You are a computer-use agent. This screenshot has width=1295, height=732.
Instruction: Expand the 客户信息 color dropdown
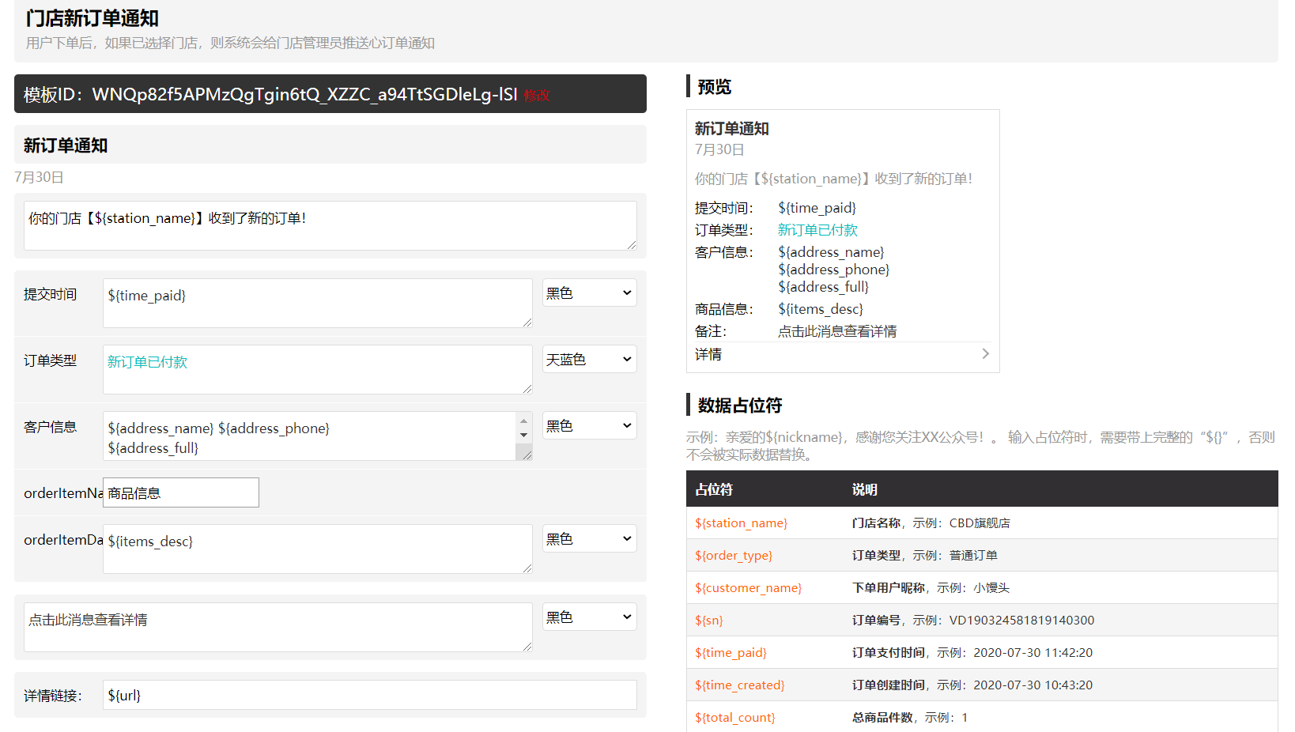[589, 426]
